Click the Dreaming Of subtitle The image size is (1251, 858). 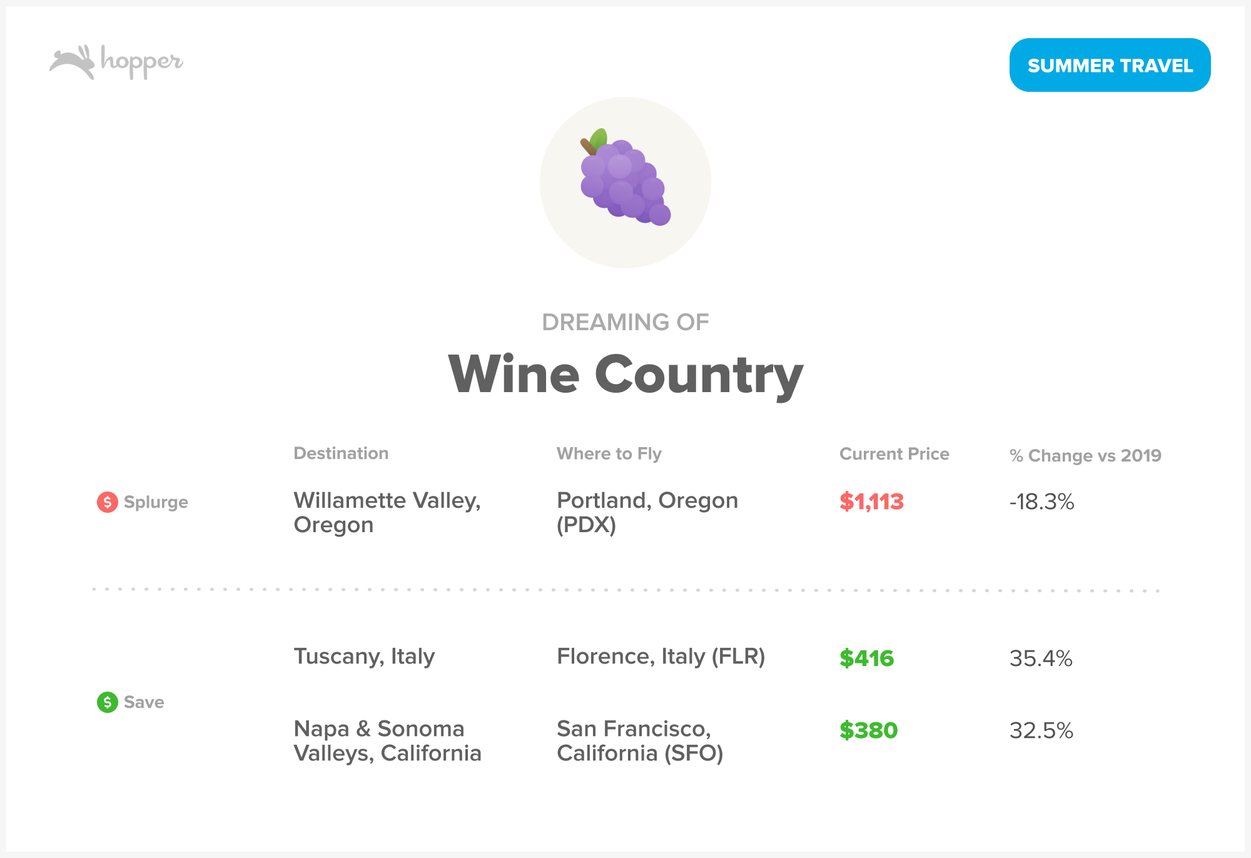[x=625, y=322]
